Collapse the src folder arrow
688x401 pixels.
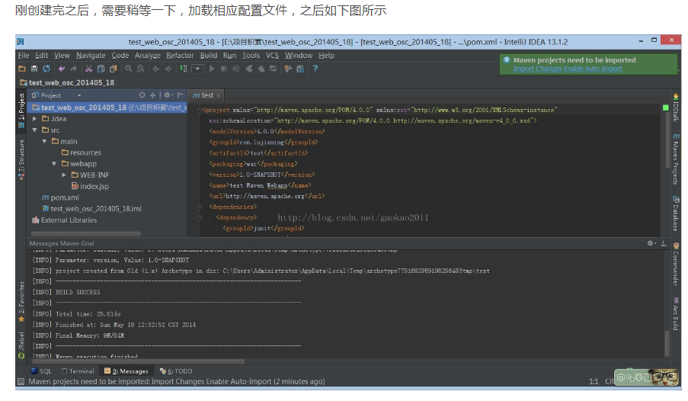[34, 130]
